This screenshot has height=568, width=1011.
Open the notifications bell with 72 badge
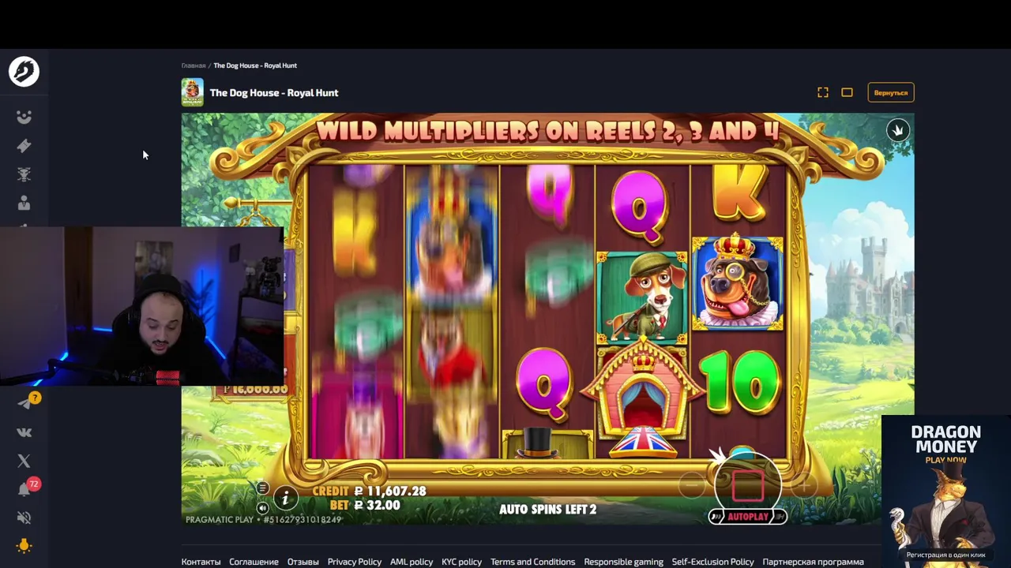24,489
